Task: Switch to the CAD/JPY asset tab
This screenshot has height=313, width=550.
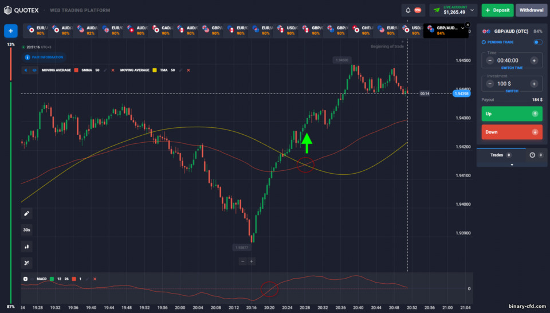Action: [x=160, y=30]
